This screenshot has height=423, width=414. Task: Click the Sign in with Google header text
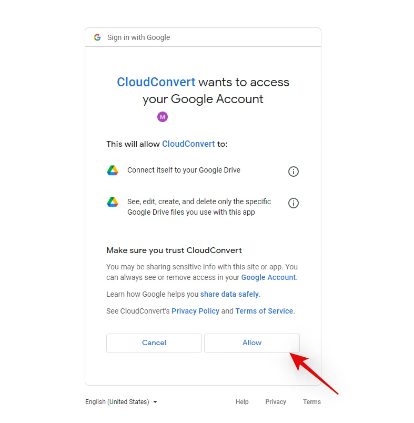(x=139, y=37)
